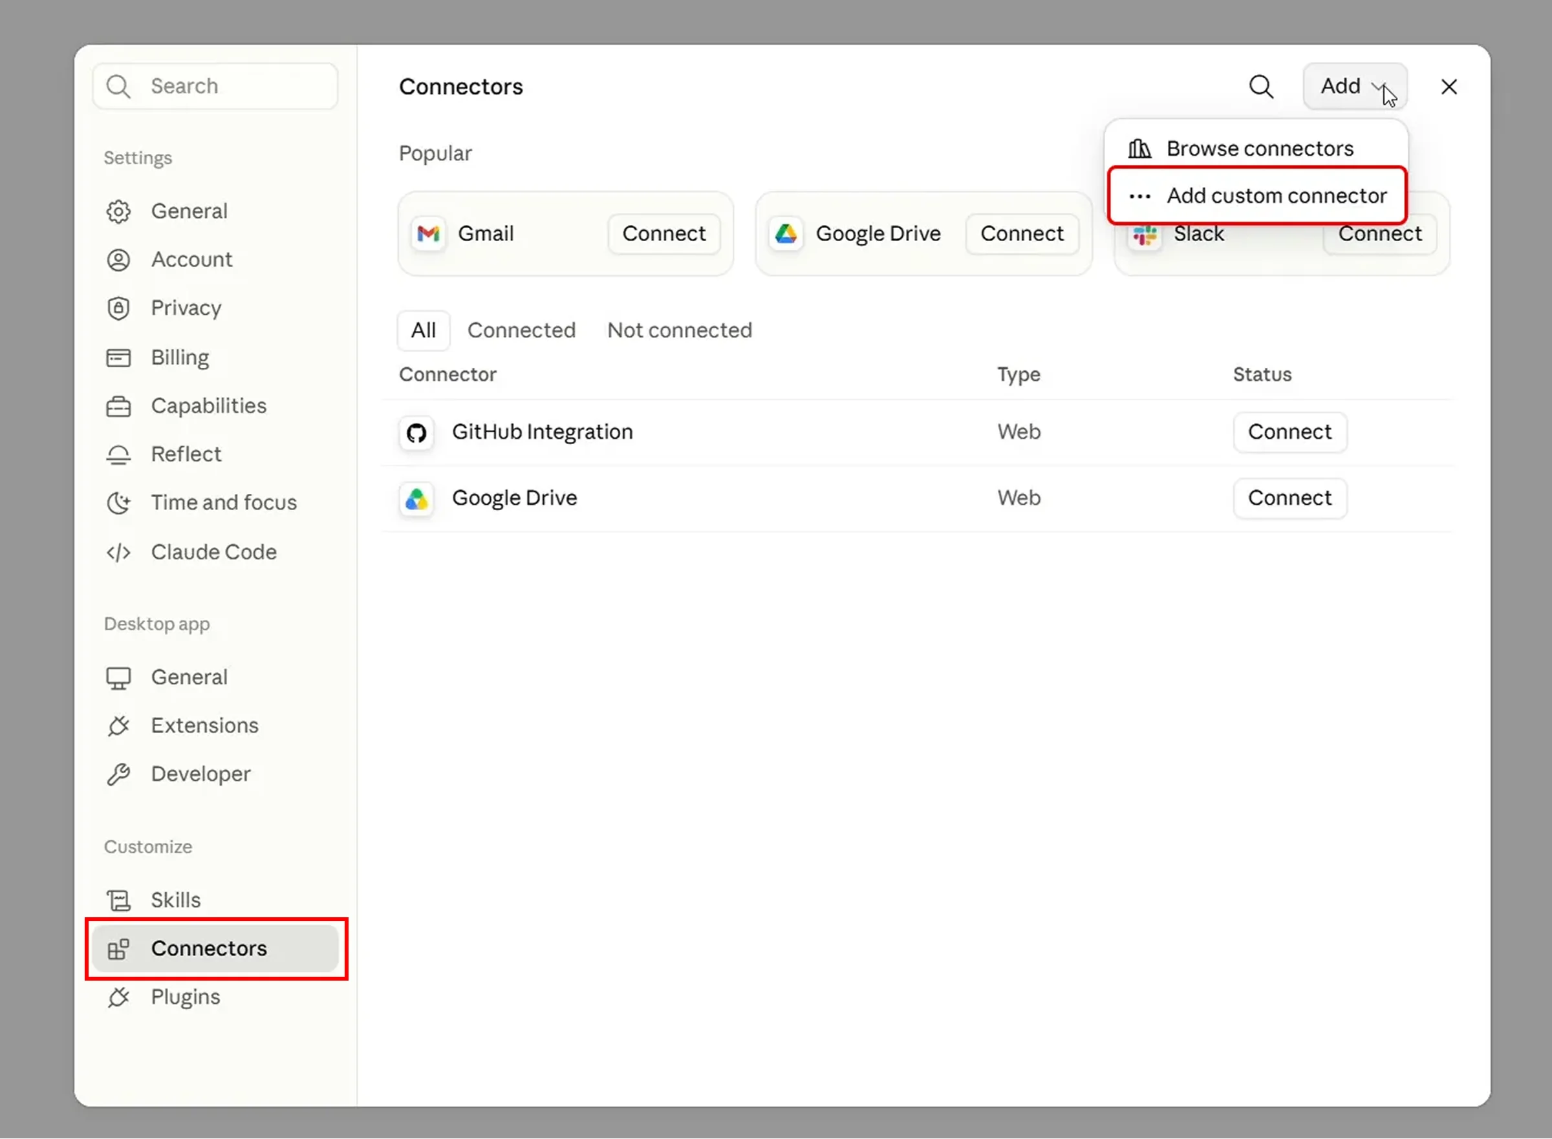Screen dimensions: 1552x1139
Task: Click the Web type in GitHub row
Action: click(1018, 432)
